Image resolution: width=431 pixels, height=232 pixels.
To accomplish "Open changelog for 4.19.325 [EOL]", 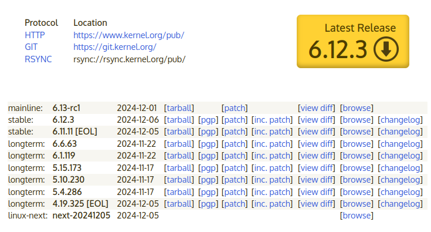I will (x=400, y=204).
